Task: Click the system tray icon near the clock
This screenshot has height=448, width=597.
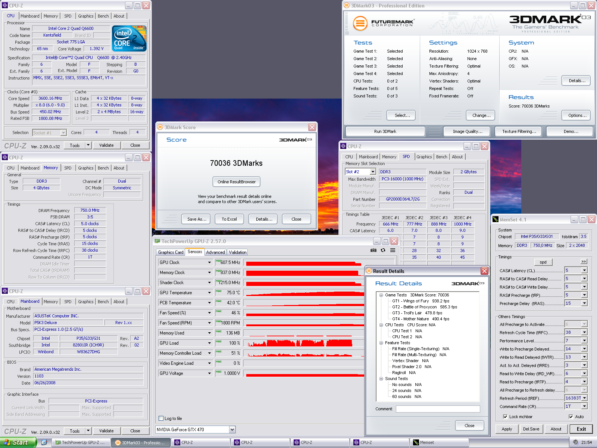Action: pyautogui.click(x=576, y=442)
